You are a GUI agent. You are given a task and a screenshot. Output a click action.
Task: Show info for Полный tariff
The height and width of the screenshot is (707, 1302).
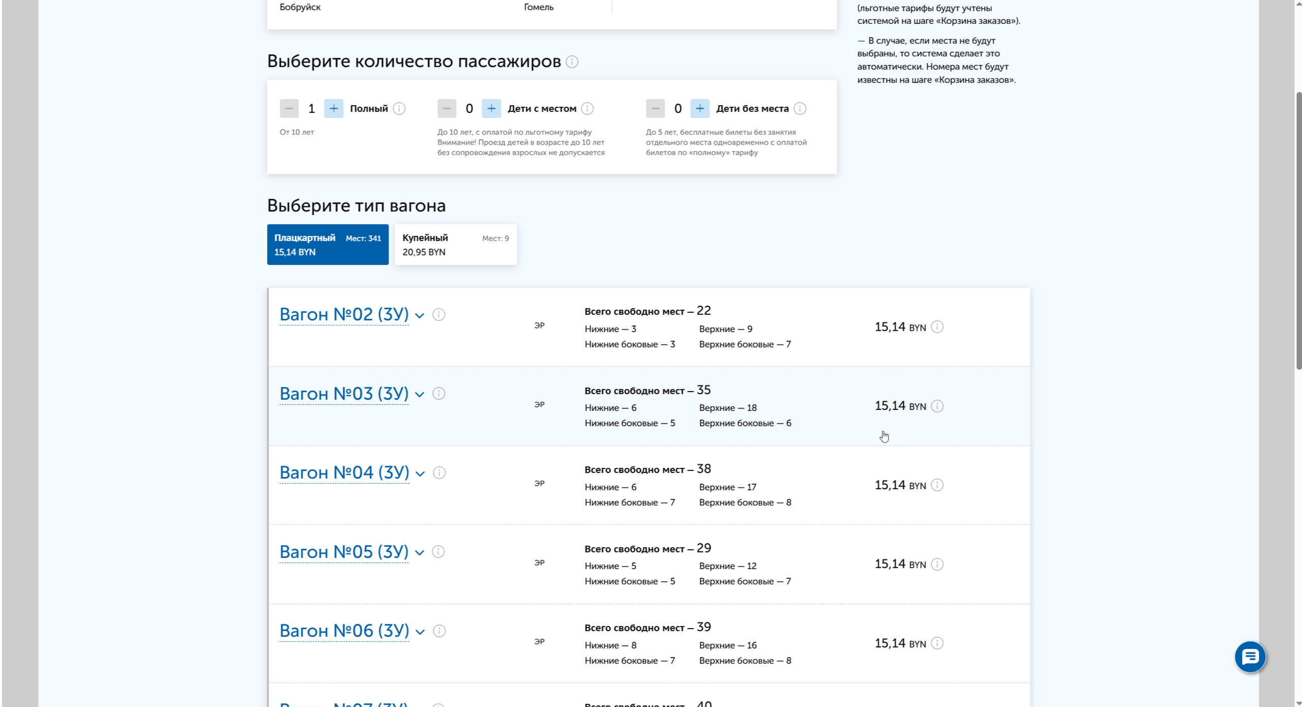click(x=399, y=108)
